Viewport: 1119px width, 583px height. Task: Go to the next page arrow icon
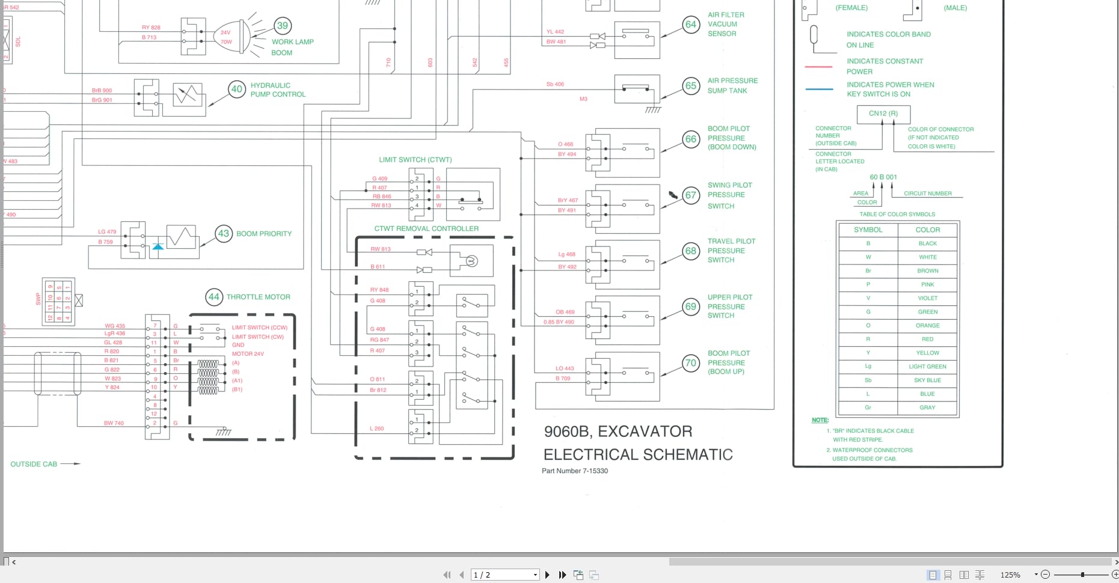[547, 574]
